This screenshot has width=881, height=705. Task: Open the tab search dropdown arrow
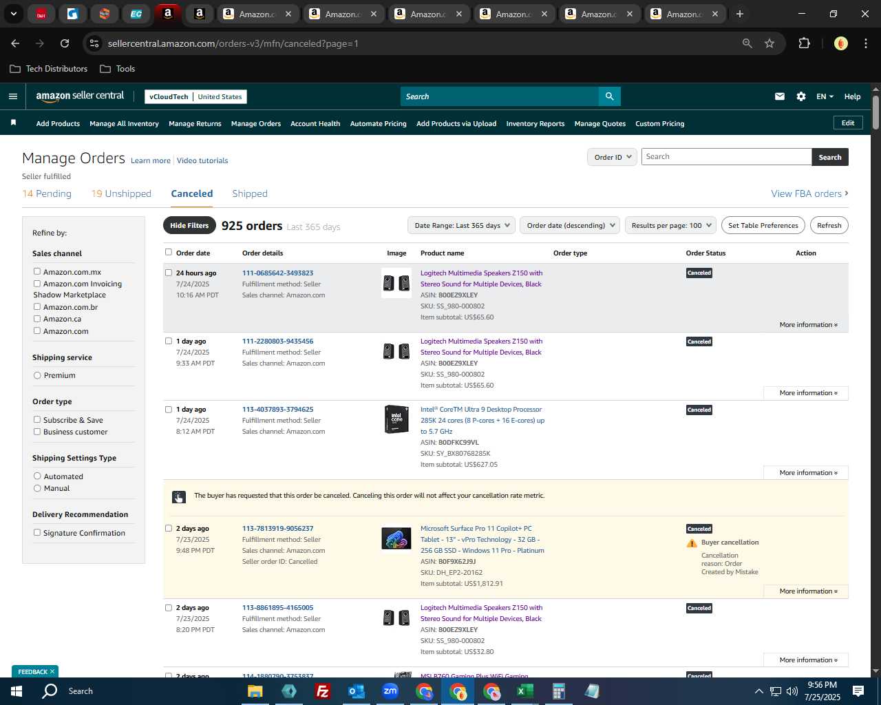point(13,14)
